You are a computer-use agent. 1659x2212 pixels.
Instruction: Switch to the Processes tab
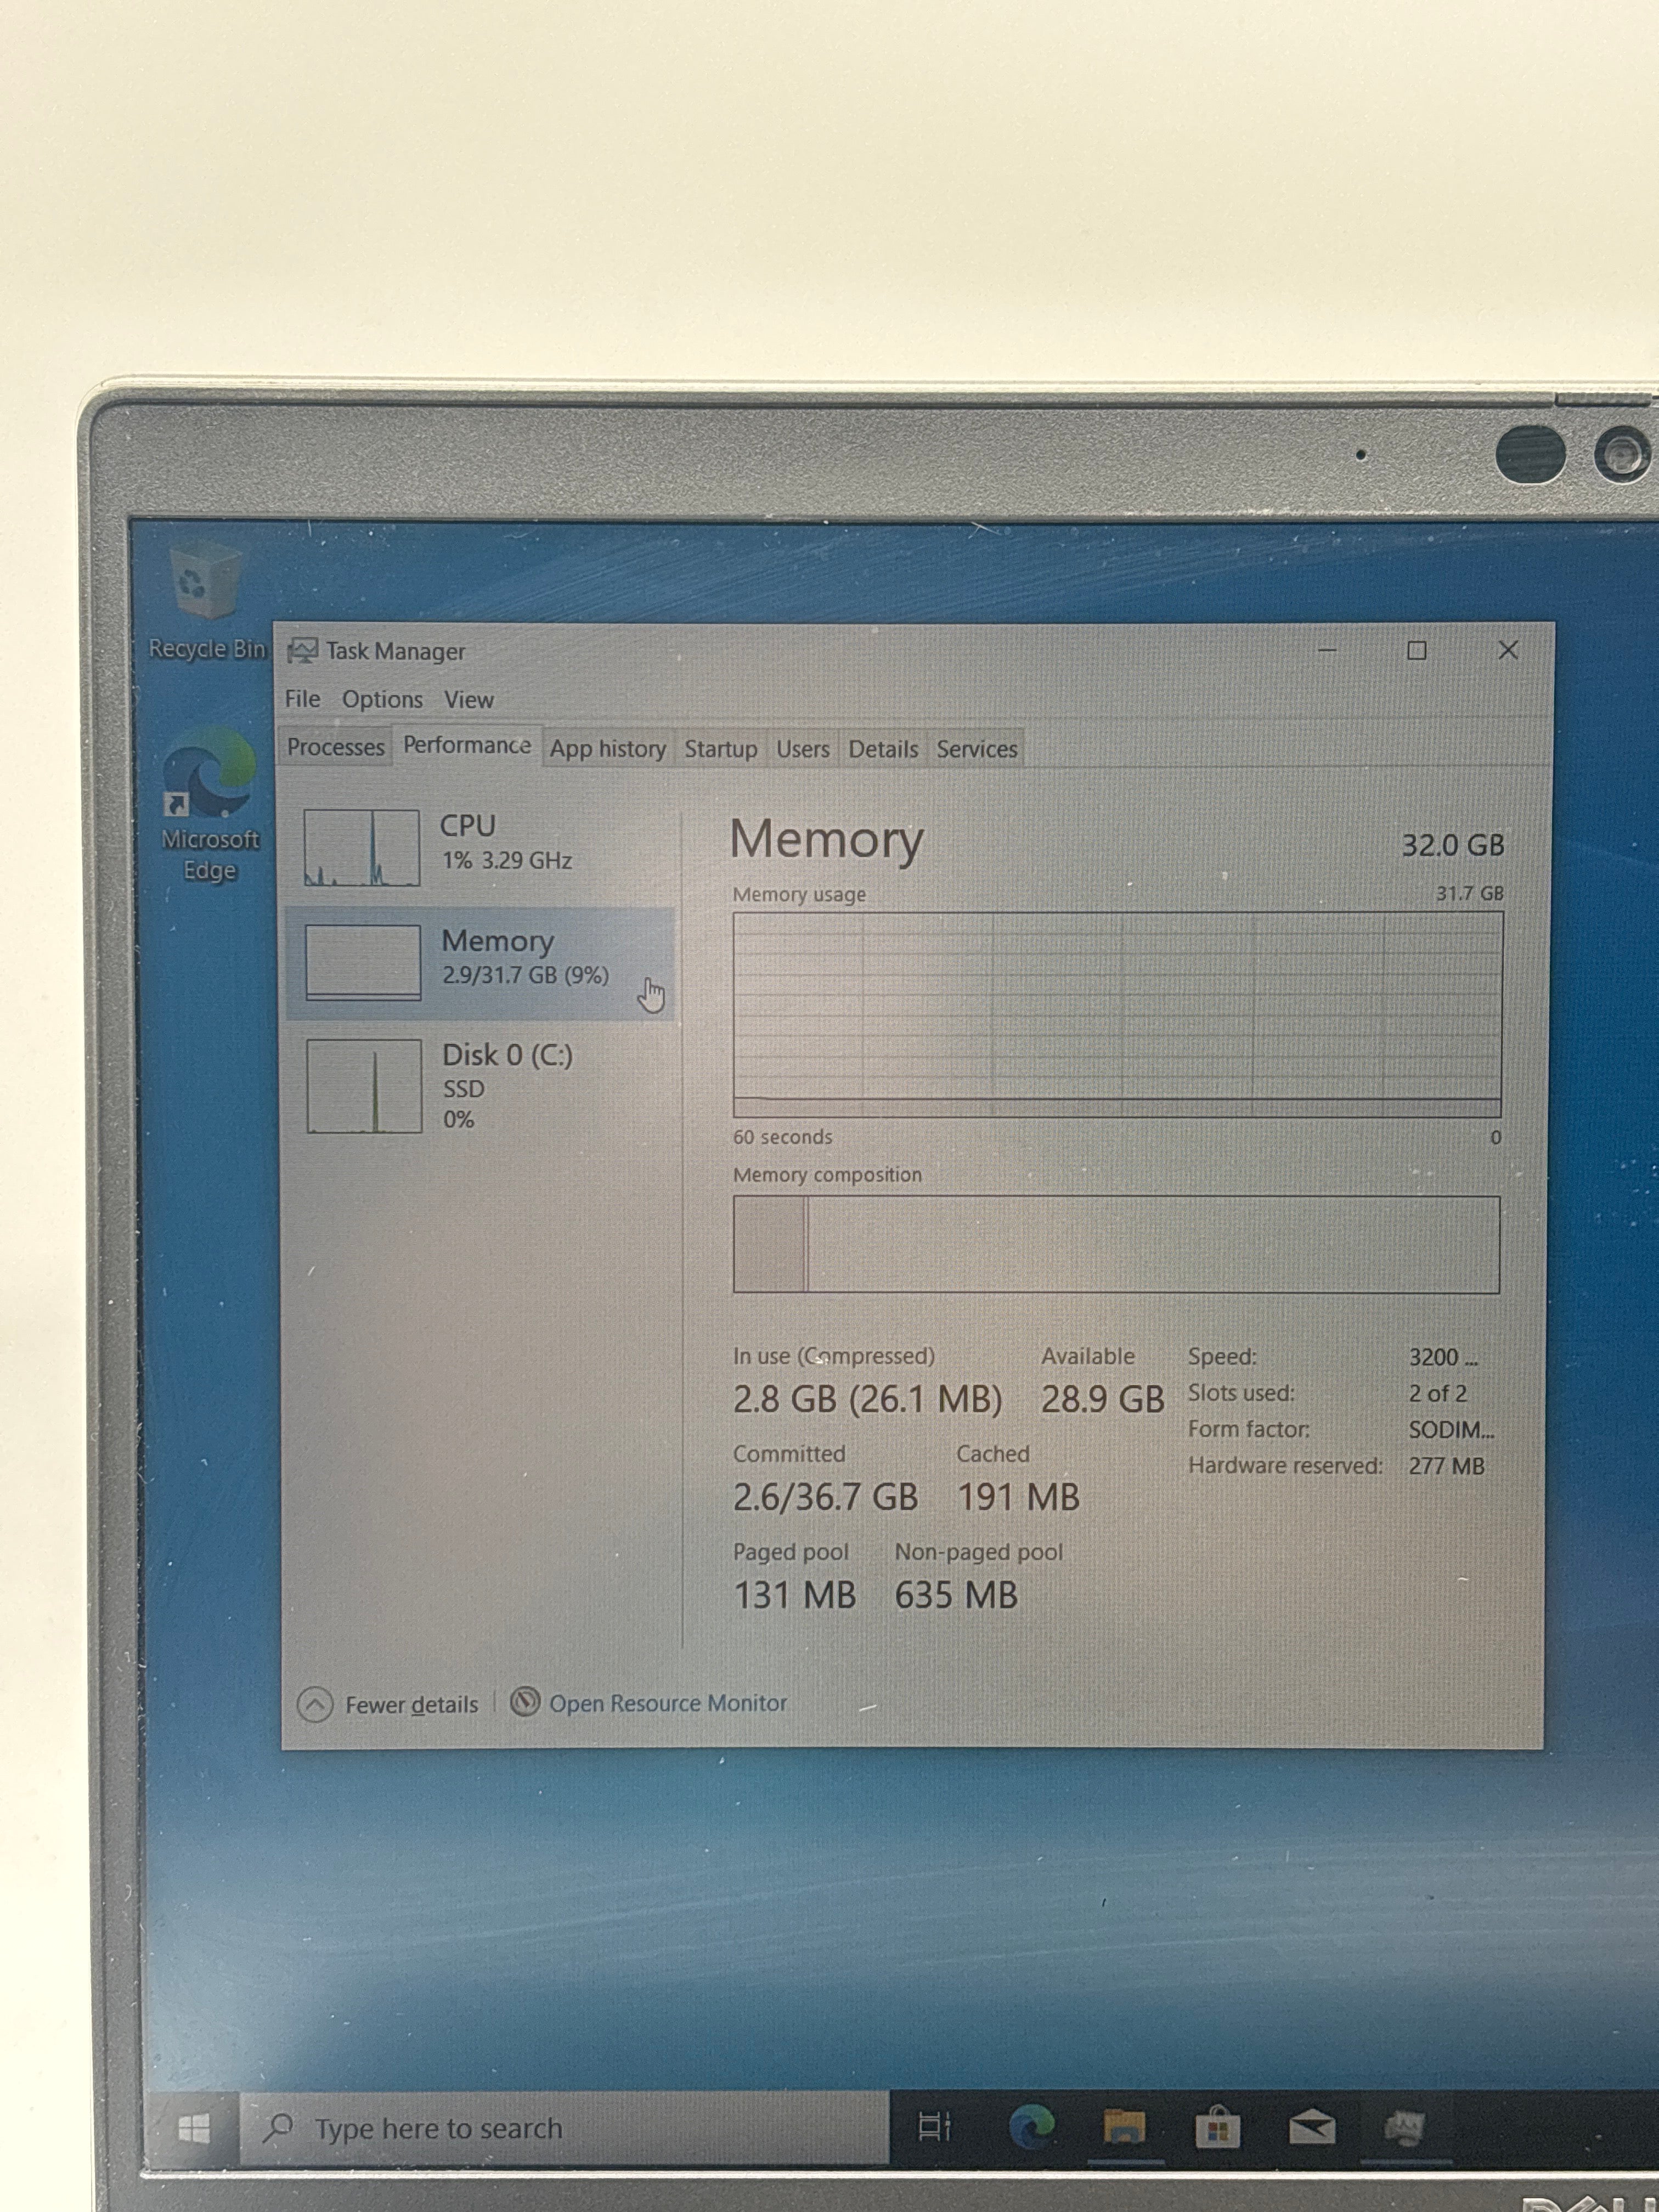click(336, 747)
